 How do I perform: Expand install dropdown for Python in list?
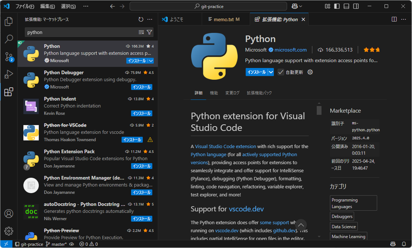tap(151, 61)
